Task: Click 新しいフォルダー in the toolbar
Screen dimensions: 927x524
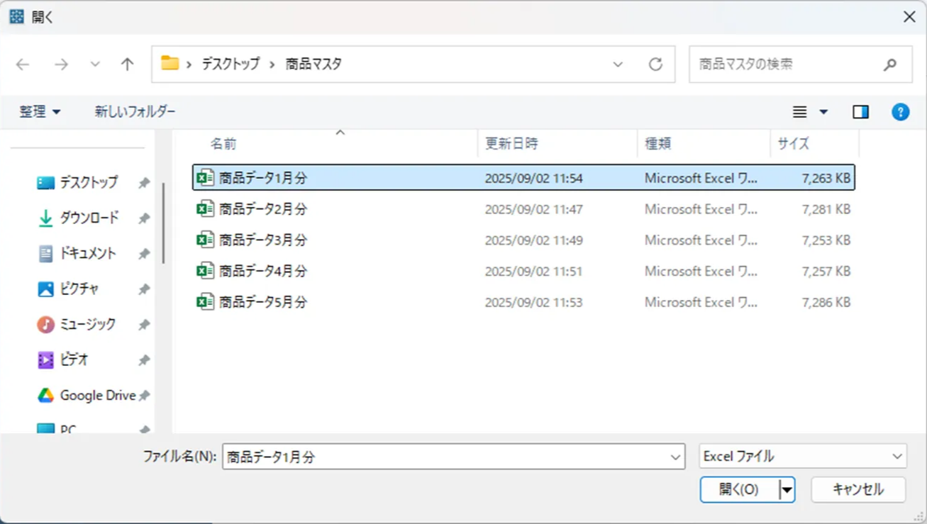Action: click(x=135, y=112)
